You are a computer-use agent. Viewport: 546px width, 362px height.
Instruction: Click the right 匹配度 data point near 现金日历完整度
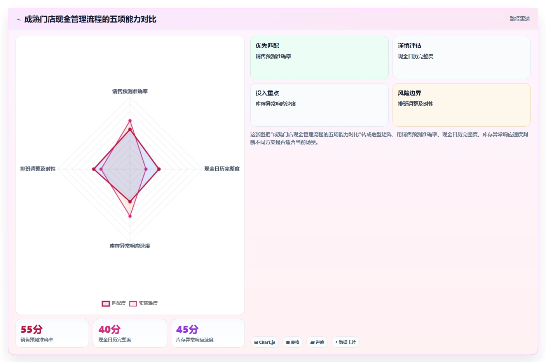coord(159,169)
